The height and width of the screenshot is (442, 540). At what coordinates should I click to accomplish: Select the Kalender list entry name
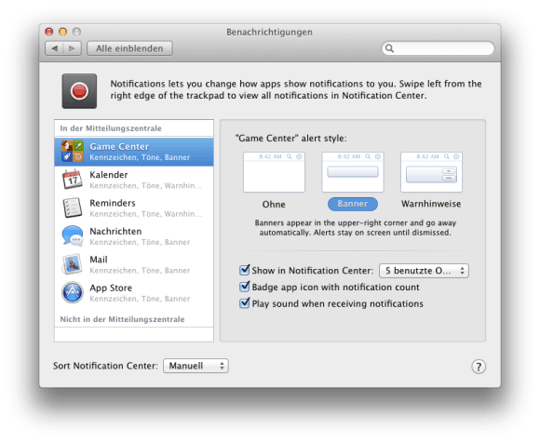pyautogui.click(x=109, y=175)
